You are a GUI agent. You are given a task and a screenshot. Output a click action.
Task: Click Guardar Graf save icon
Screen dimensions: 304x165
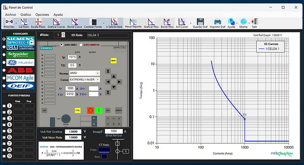[x=200, y=23]
